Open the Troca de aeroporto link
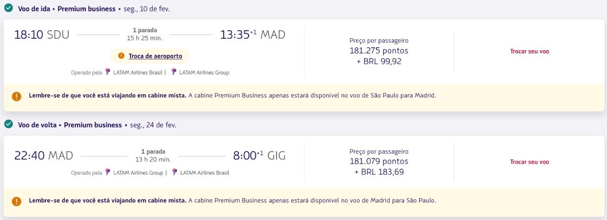The width and height of the screenshot is (607, 220). point(155,56)
